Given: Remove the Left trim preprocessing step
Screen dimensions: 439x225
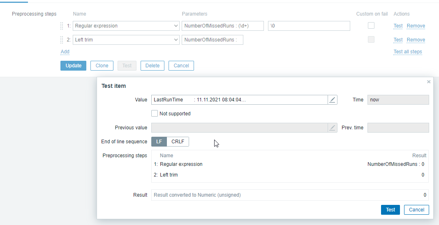Looking at the screenshot, I should tap(416, 40).
